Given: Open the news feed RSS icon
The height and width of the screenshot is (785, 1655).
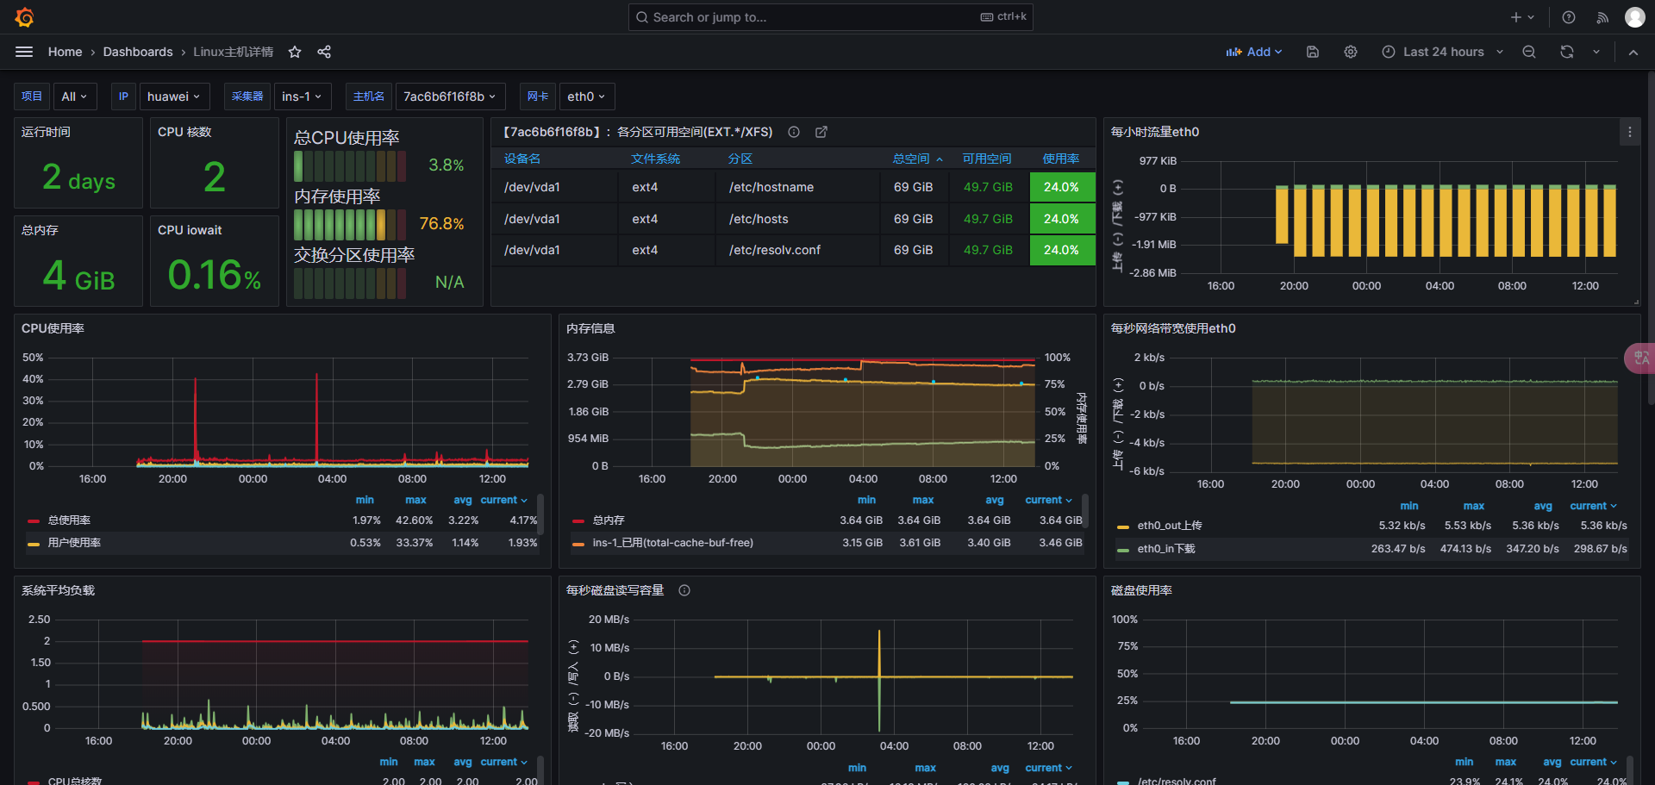Looking at the screenshot, I should click(x=1602, y=17).
